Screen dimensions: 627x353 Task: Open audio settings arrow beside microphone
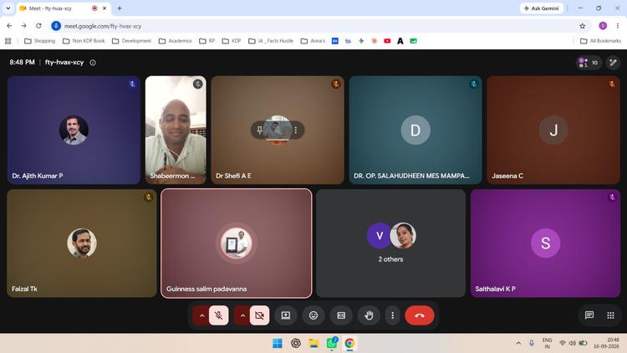click(x=201, y=315)
